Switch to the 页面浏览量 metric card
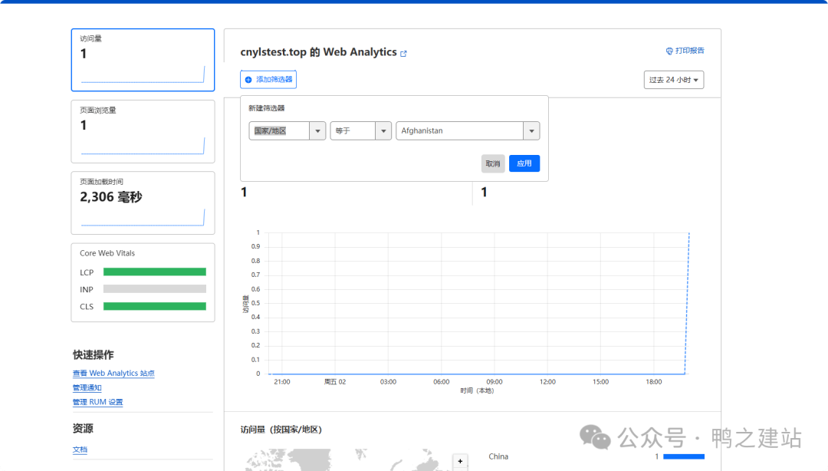 [143, 131]
